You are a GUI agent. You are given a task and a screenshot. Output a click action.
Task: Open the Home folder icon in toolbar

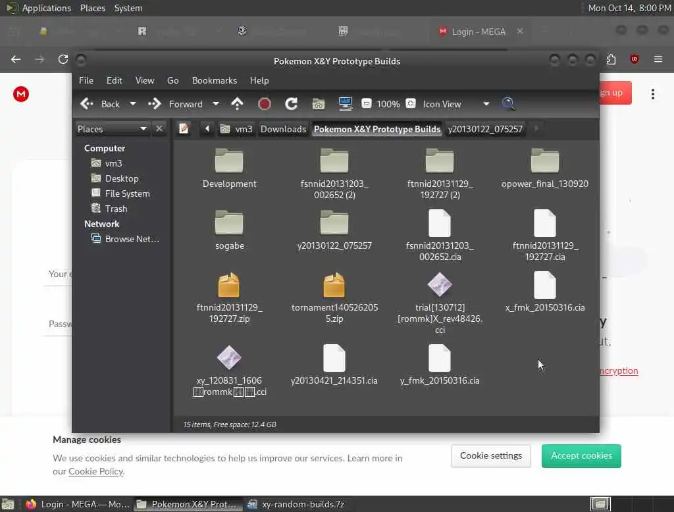pos(319,104)
